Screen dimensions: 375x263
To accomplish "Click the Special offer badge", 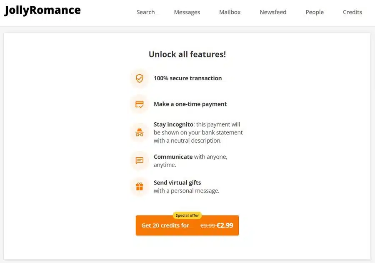I will pyautogui.click(x=187, y=215).
